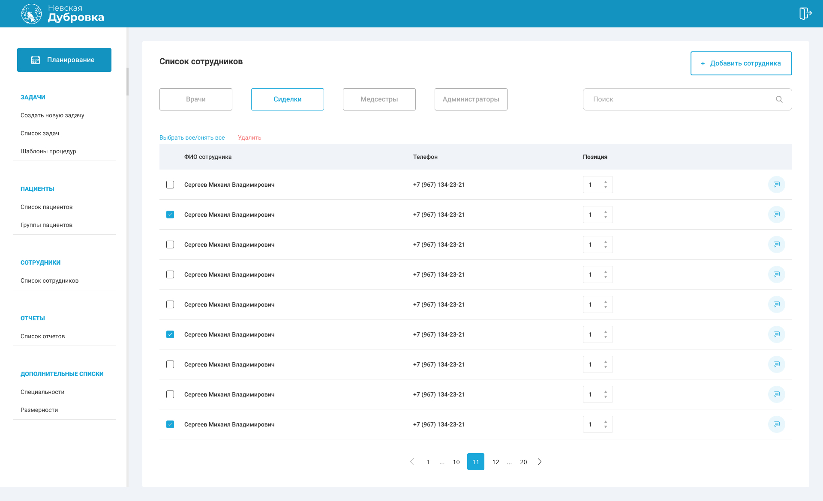
Task: Open the comment icon in the first employee row
Action: pos(777,185)
